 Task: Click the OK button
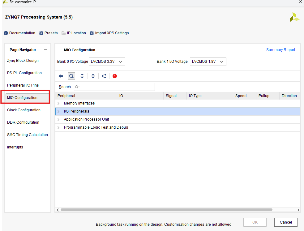pos(255,222)
